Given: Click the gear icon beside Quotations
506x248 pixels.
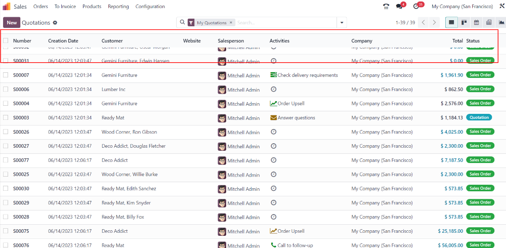Looking at the screenshot, I should [55, 23].
